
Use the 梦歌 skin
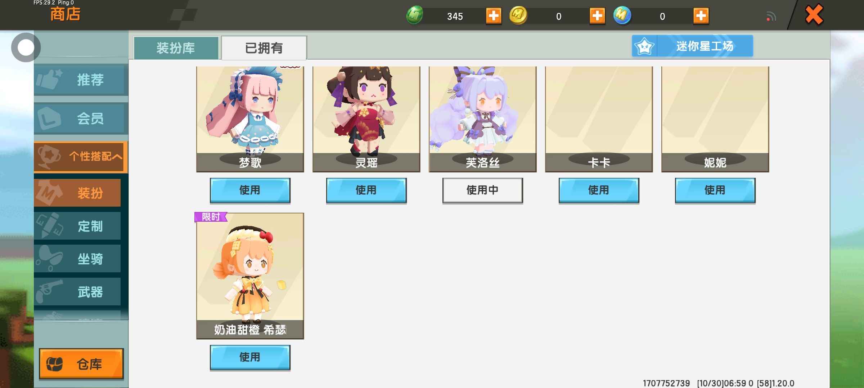click(x=250, y=190)
